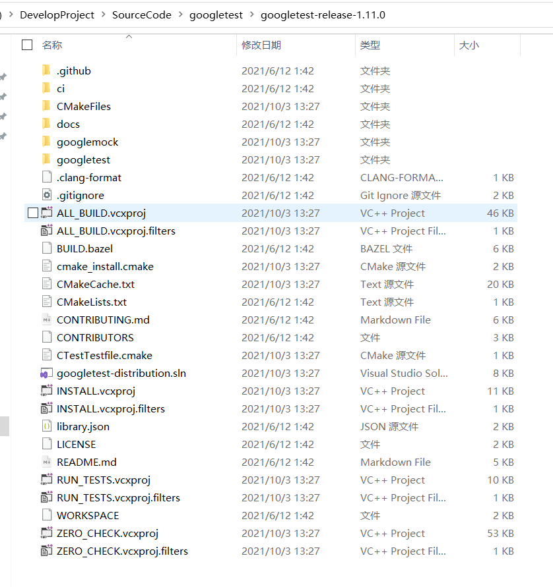Sort files by 大小 column header
Image resolution: width=553 pixels, height=587 pixels.
(469, 45)
